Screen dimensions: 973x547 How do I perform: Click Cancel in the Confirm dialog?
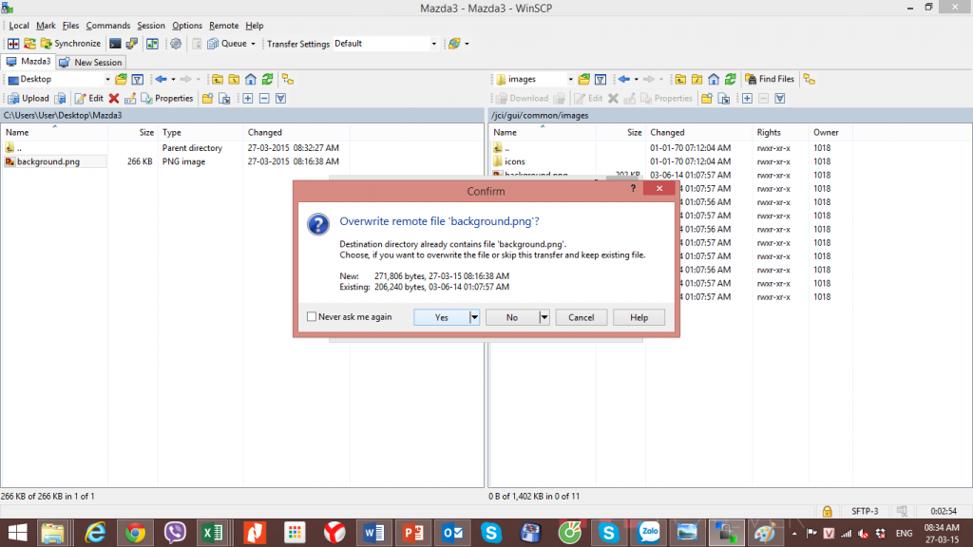pyautogui.click(x=581, y=317)
